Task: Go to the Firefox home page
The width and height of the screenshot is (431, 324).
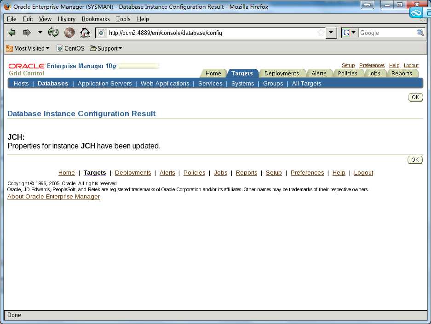Action: click(85, 33)
